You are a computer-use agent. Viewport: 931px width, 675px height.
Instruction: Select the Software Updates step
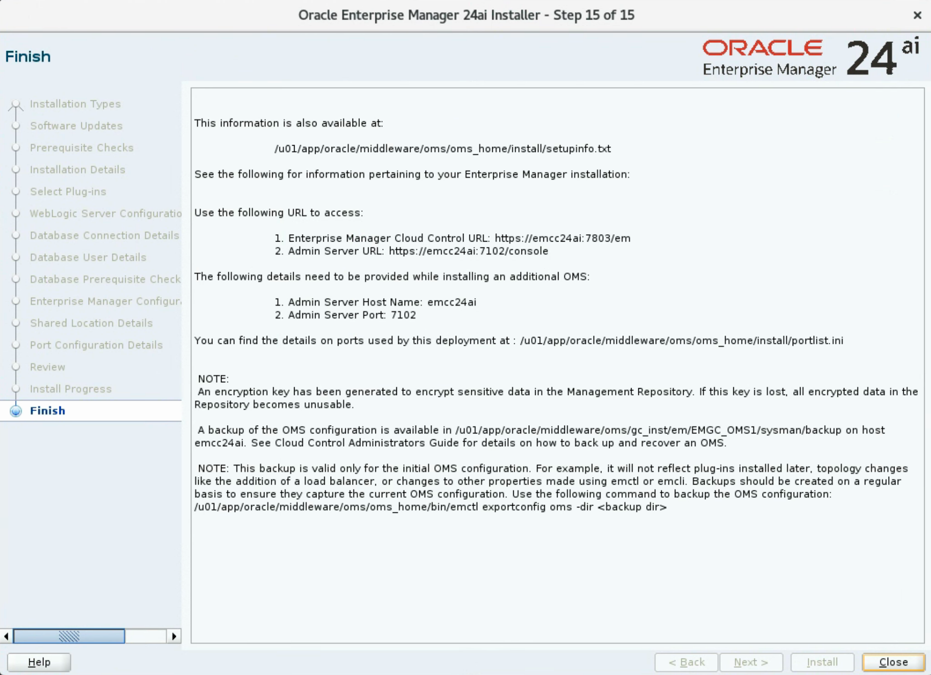[76, 126]
